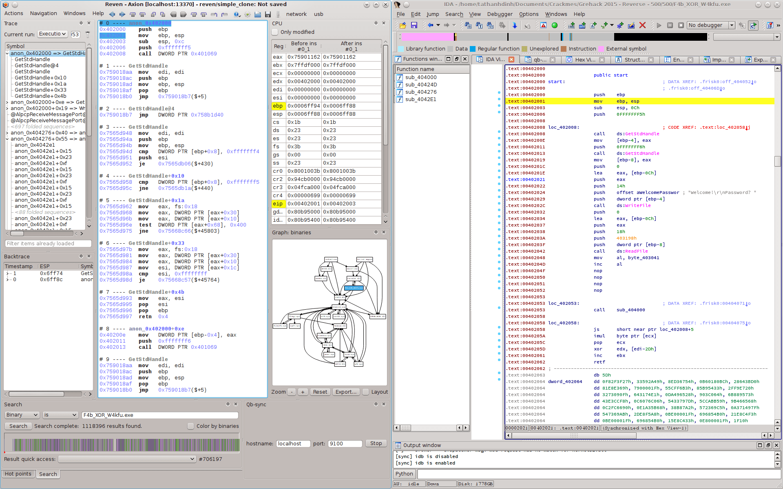Click the Search button in Reven's search panel

pos(18,426)
